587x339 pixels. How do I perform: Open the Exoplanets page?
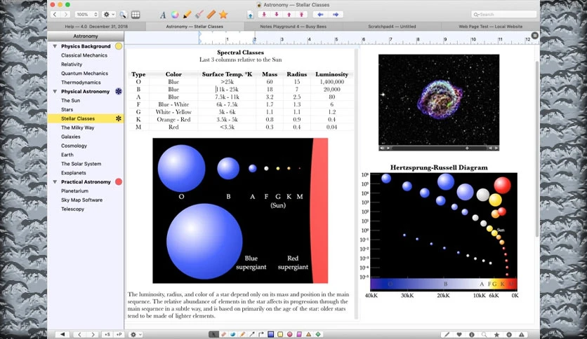pos(73,173)
